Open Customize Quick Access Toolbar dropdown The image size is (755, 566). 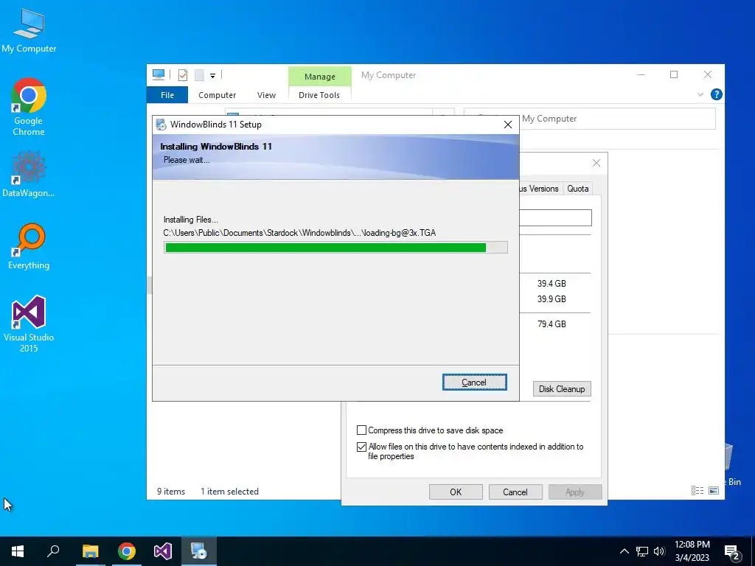(212, 76)
